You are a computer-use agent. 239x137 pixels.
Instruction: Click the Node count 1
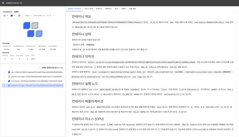[x=31, y=15]
